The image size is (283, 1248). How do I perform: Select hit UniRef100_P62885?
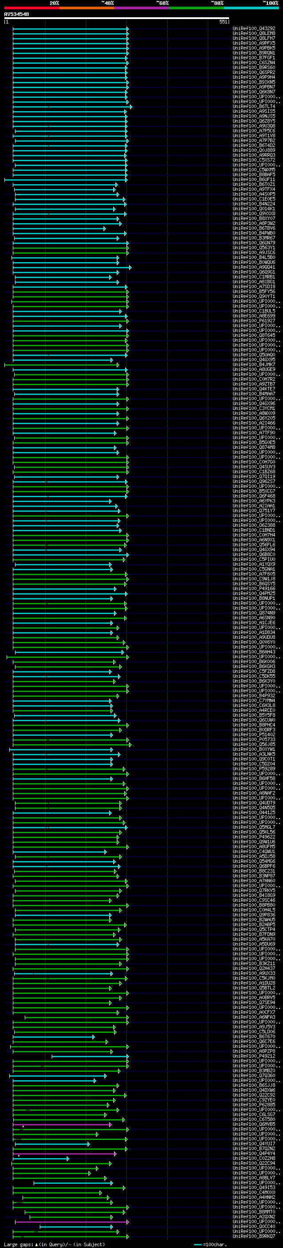tap(254, 1105)
